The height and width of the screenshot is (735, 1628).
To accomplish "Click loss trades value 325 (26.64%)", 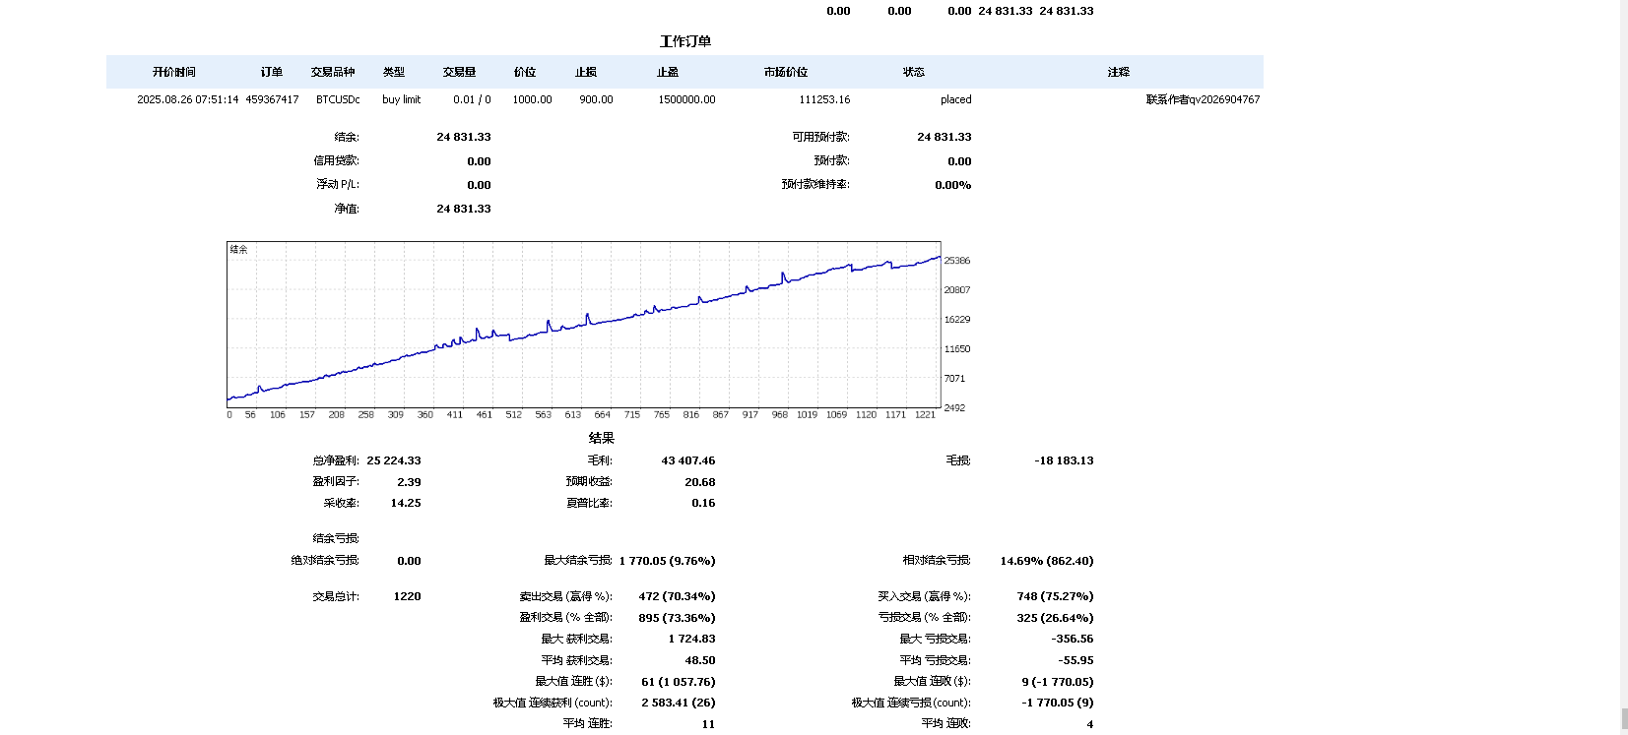I will (x=1055, y=618).
